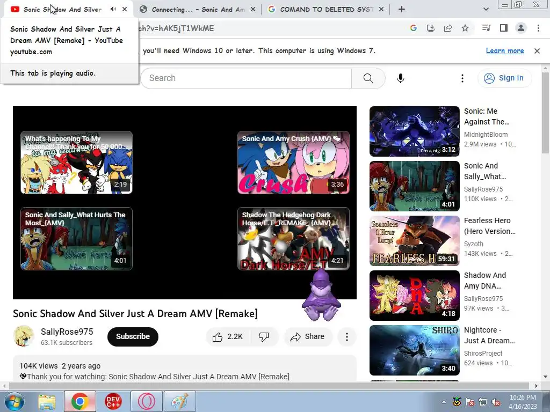Open the Chrome profile avatar
Viewport: 550px width, 412px height.
tap(521, 28)
